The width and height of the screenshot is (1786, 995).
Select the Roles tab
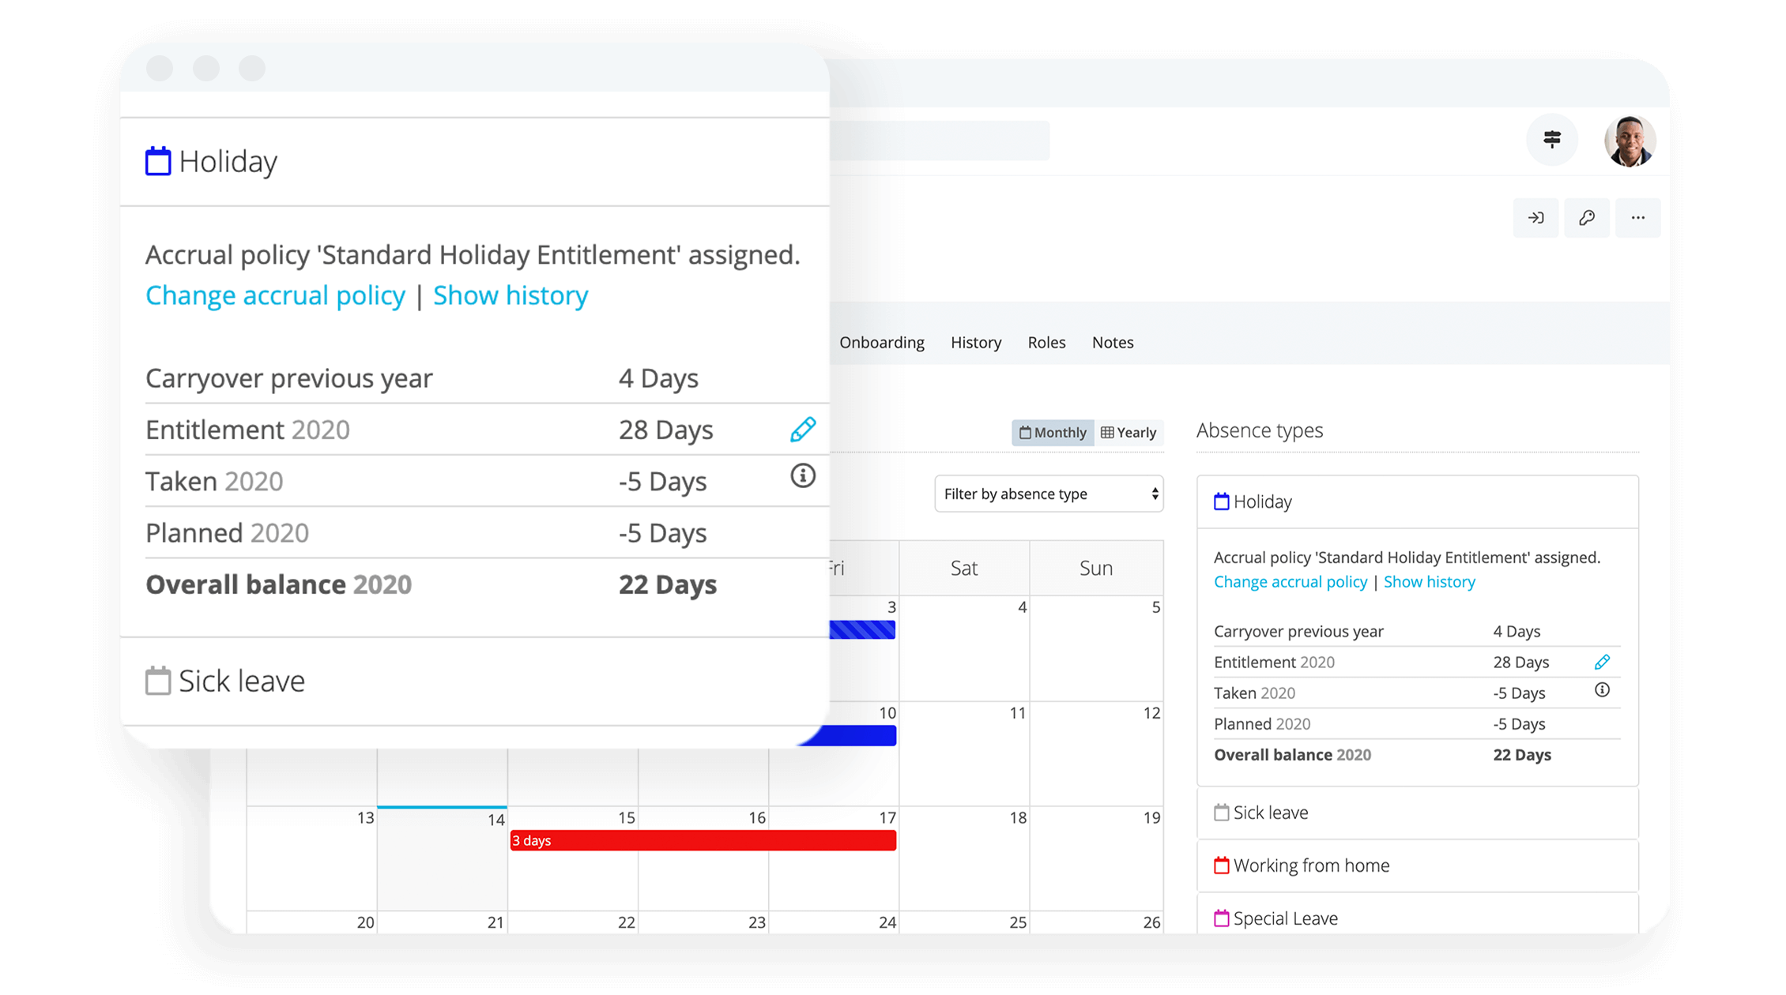pyautogui.click(x=1045, y=343)
